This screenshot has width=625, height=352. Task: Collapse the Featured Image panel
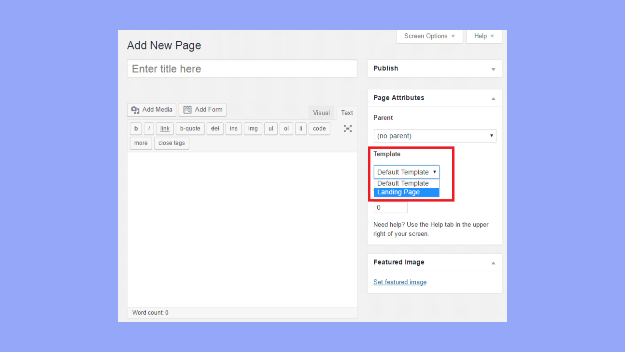click(493, 263)
